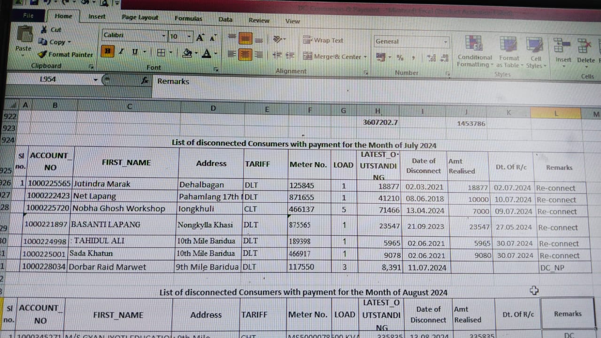Align text right

pos(258,55)
